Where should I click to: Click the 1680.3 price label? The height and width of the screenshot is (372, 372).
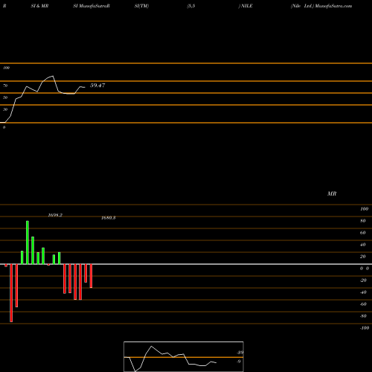109,218
